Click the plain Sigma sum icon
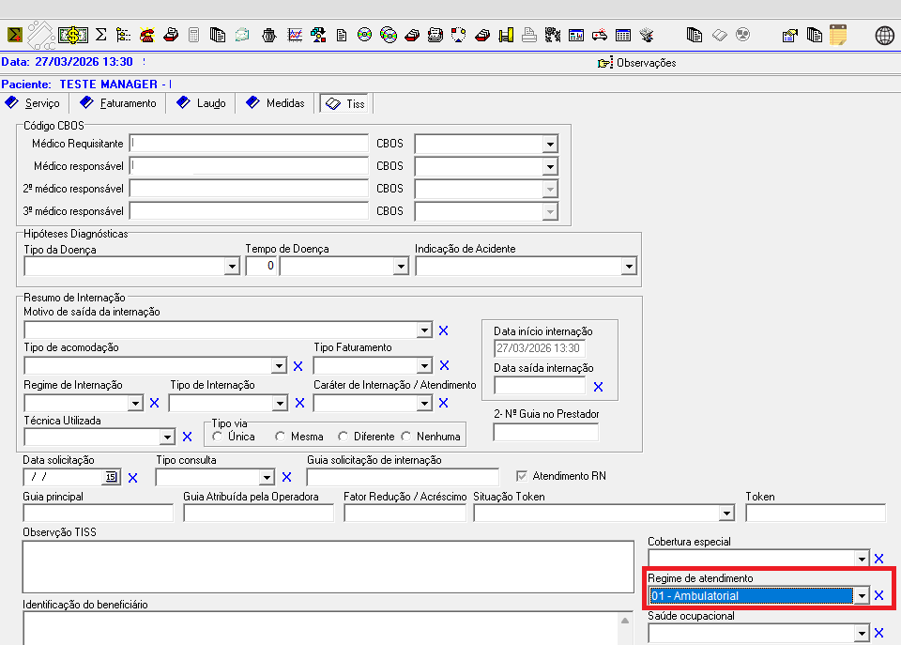Viewport: 901px width, 645px height. click(x=101, y=36)
